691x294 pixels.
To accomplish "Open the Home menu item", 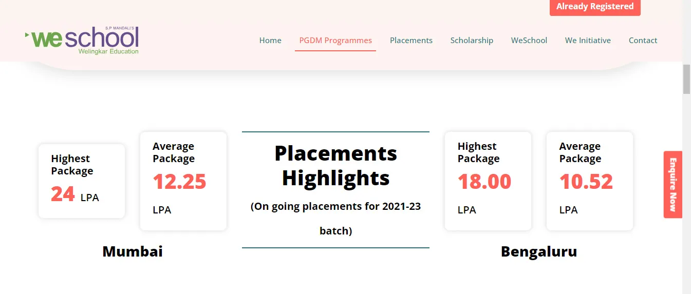I will click(270, 41).
